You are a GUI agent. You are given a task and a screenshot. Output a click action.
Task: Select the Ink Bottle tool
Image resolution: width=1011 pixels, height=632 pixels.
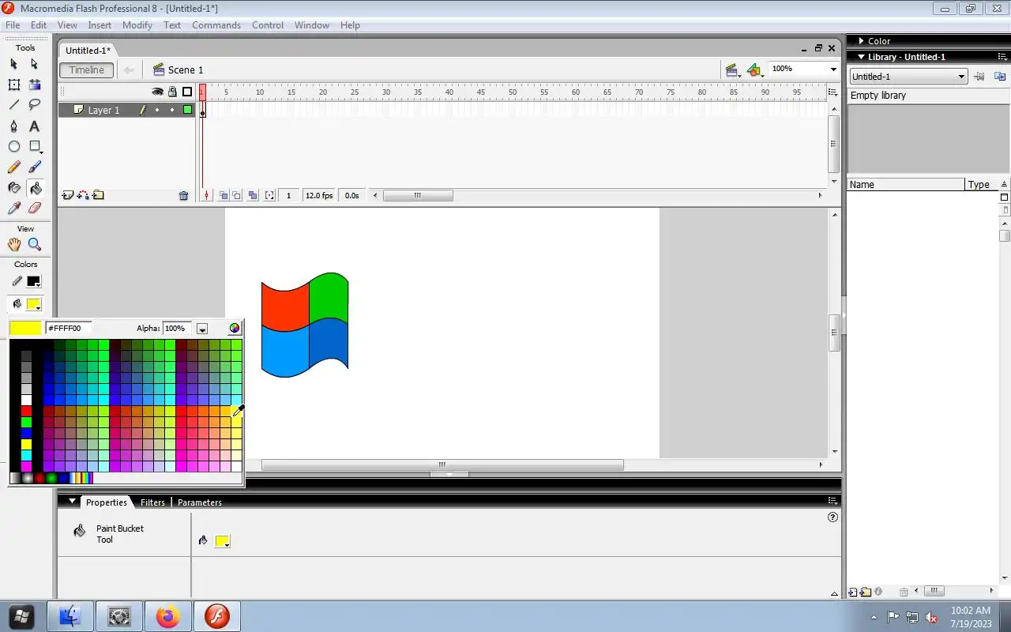coord(13,188)
